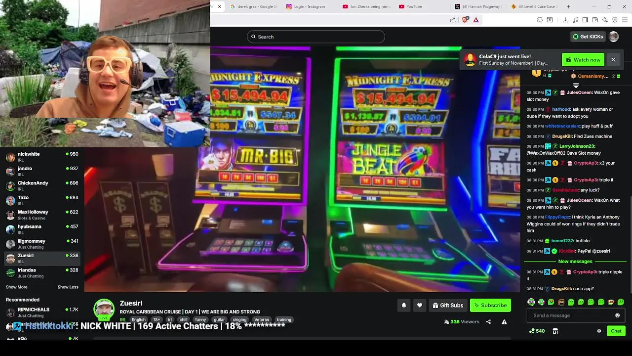Click the report warning triangle icon
Image resolution: width=632 pixels, height=356 pixels.
tap(504, 322)
